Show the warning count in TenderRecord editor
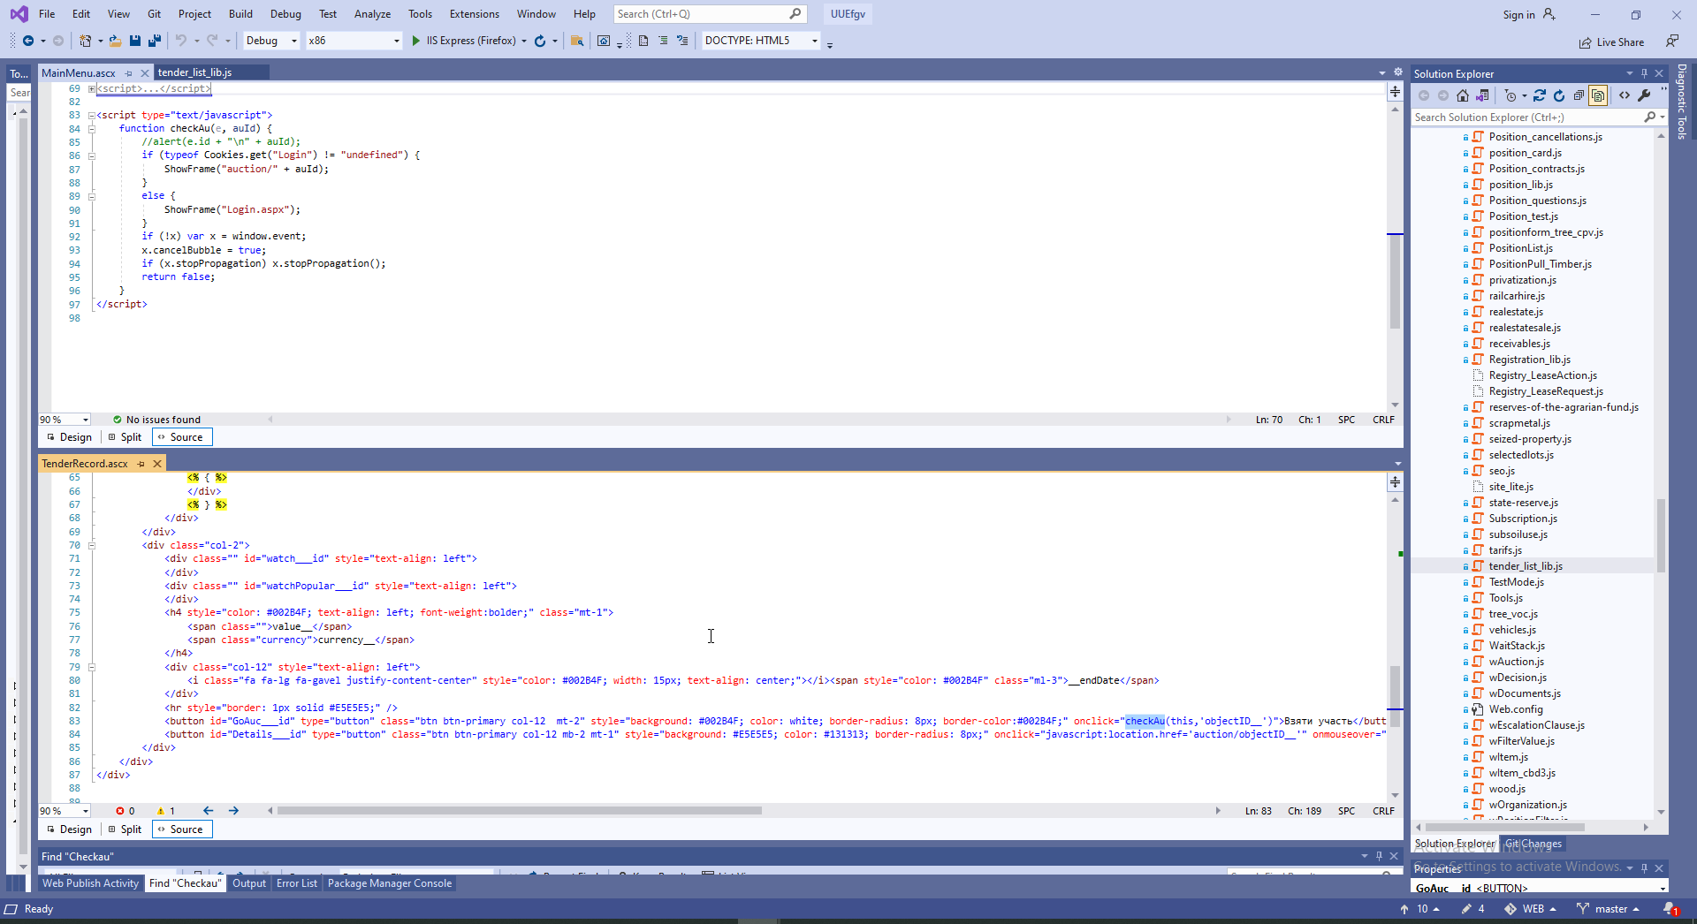Image resolution: width=1697 pixels, height=924 pixels. [166, 811]
